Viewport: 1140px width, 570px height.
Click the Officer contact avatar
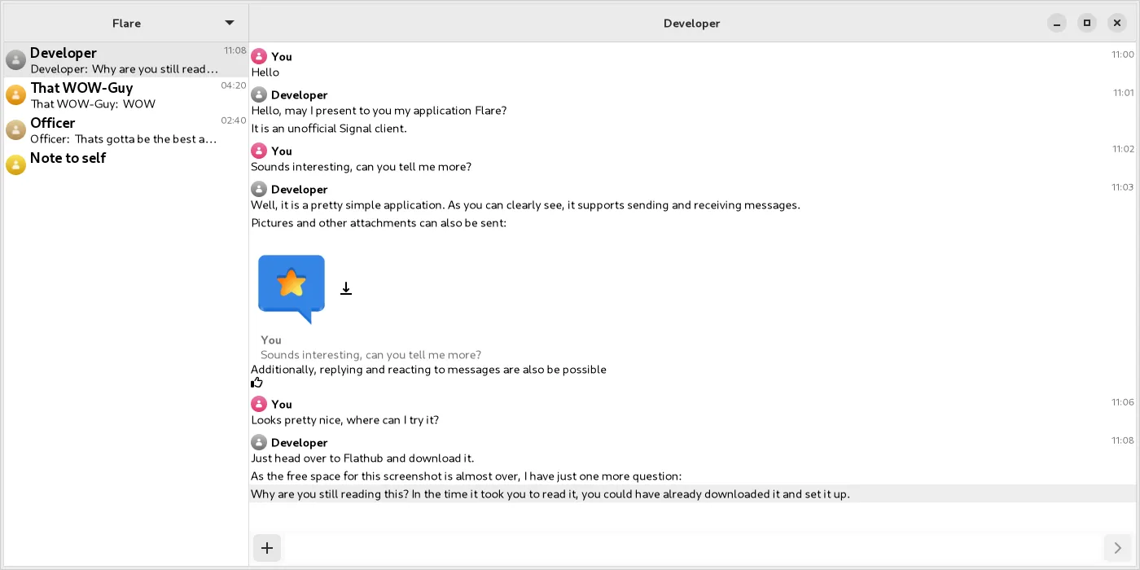point(15,130)
